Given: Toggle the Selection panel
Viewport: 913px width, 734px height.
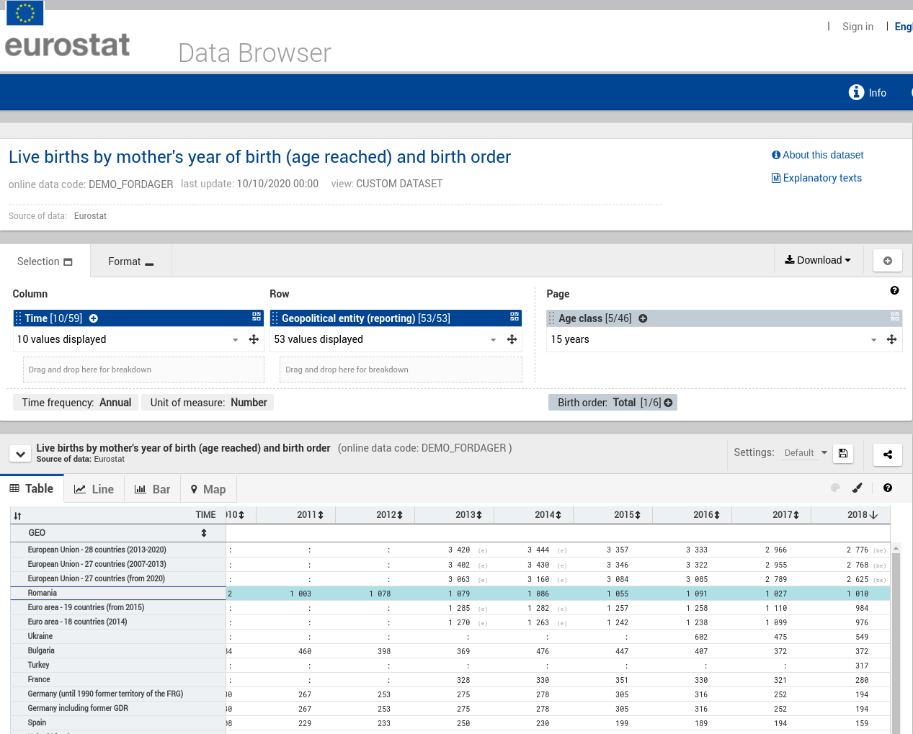Looking at the screenshot, I should tap(45, 261).
